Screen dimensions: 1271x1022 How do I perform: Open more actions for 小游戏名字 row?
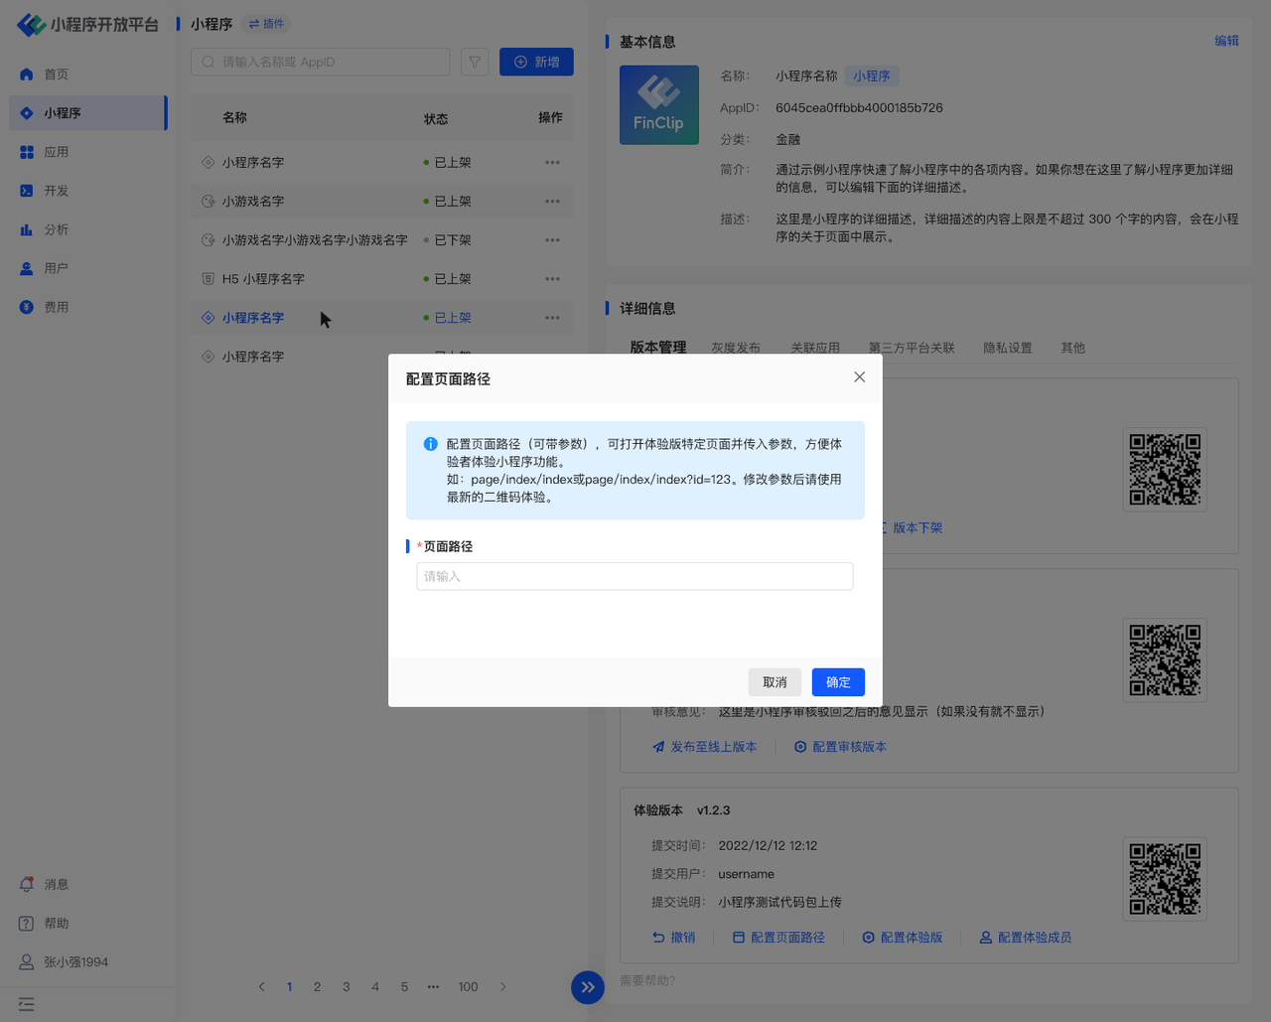click(552, 202)
